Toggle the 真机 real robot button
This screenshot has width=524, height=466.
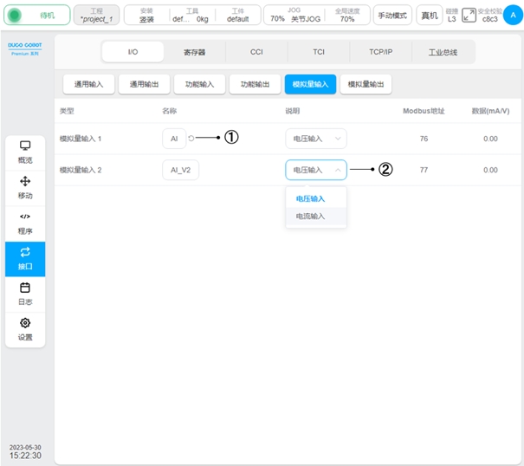click(x=429, y=16)
